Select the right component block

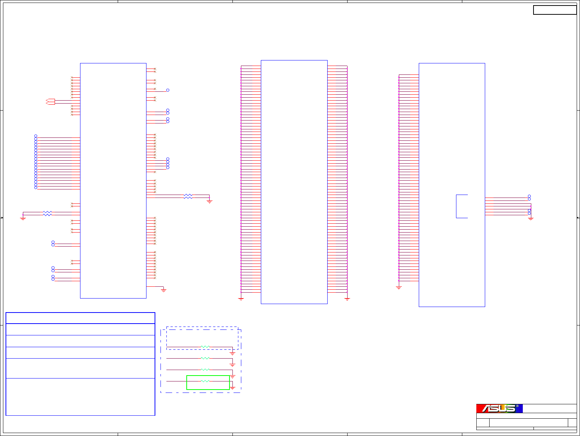click(x=452, y=185)
